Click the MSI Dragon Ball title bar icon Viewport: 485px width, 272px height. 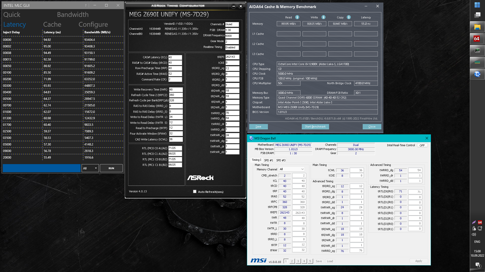(251, 138)
